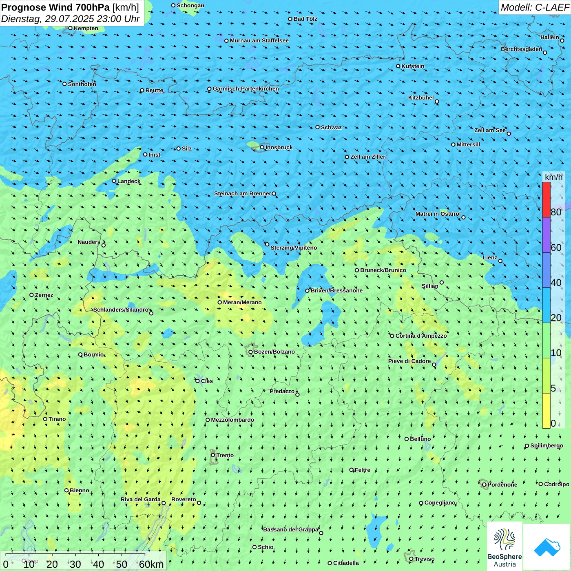Viewport: 571px width, 571px height.
Task: Click the 'Rovereto' label
Action: click(184, 499)
